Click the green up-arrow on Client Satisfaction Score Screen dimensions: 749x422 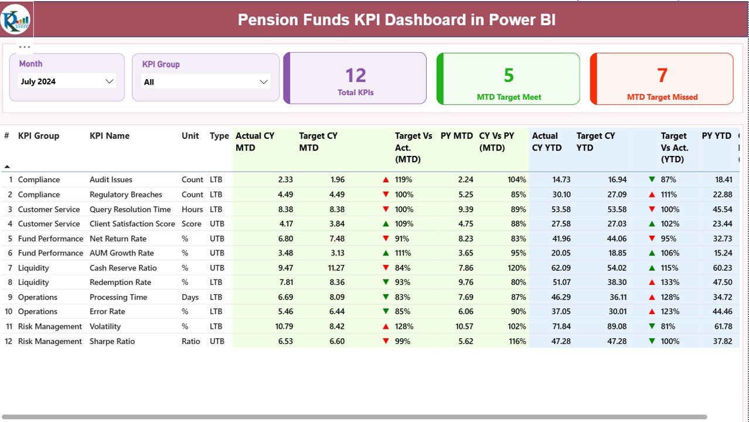point(385,223)
